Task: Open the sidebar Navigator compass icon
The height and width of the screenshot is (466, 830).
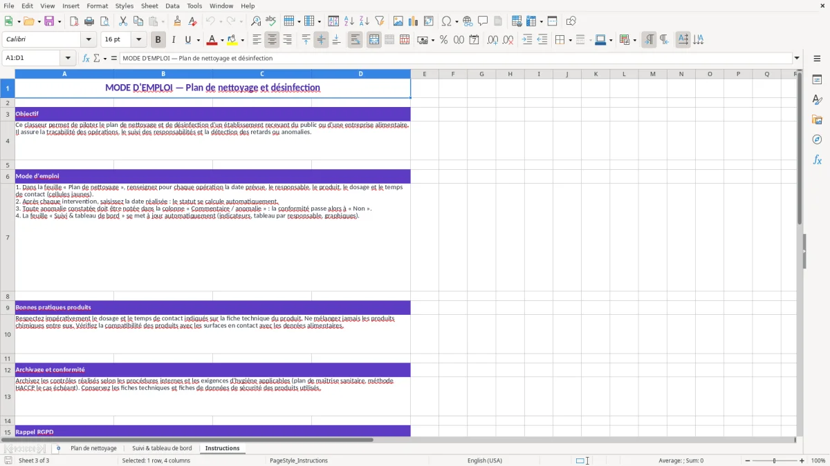Action: pos(817,140)
